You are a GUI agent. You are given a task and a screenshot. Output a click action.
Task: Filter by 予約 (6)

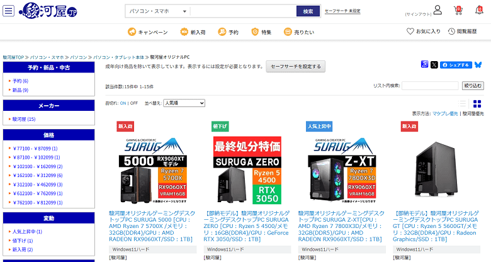point(20,81)
